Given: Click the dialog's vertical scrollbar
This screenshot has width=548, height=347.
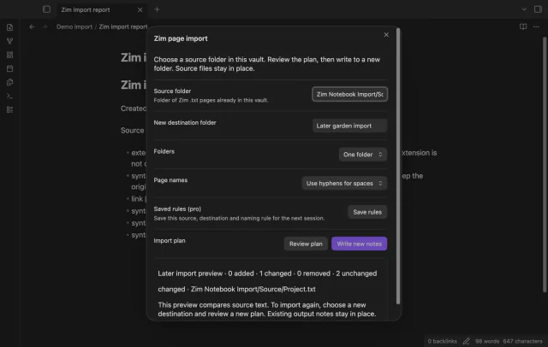Looking at the screenshot, I should point(397,167).
